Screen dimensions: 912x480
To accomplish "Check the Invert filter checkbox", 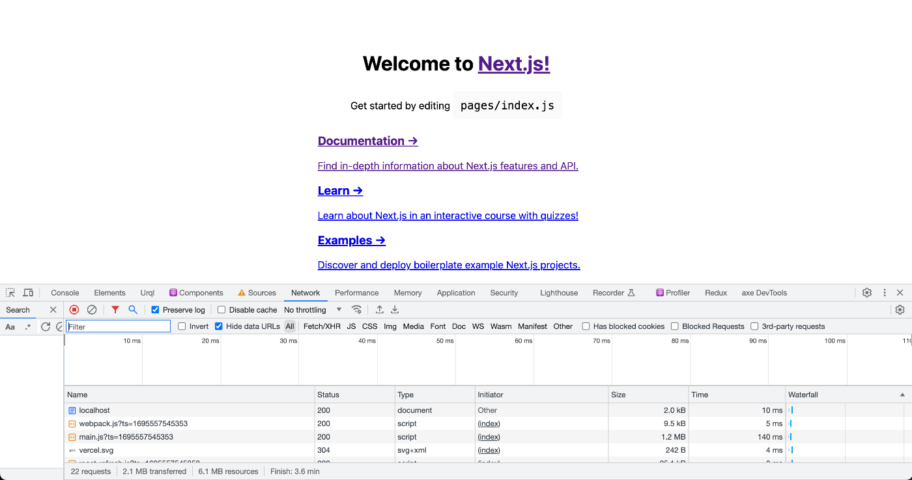I will click(x=182, y=326).
